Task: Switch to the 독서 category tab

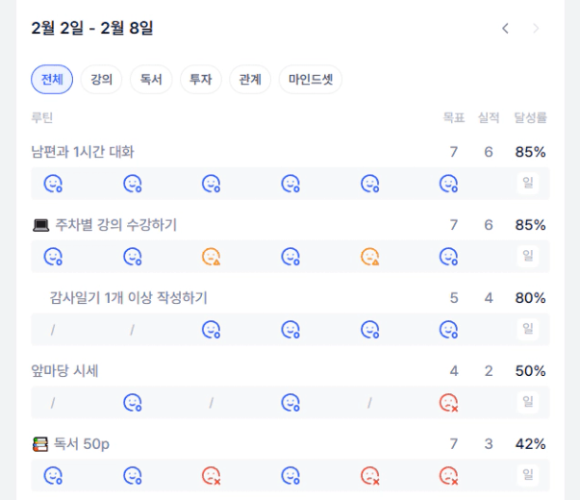Action: 151,80
